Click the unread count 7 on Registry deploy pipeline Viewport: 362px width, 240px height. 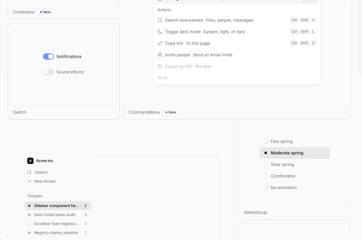[85, 233]
